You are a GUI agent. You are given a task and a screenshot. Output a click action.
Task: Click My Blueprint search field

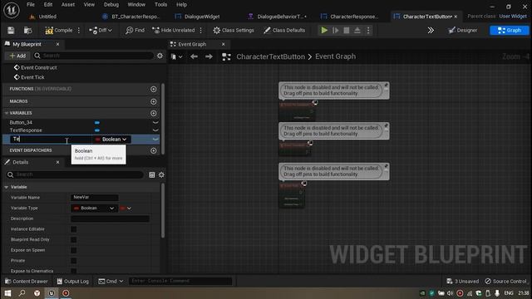[x=94, y=56]
